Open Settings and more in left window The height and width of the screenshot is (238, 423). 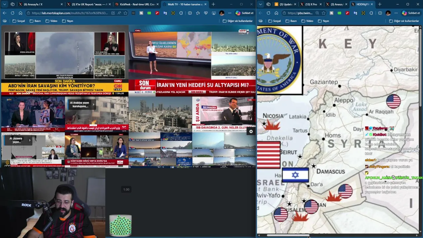(230, 13)
